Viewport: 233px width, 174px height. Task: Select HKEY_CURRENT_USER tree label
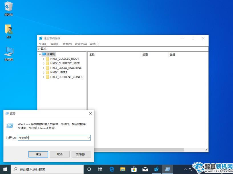click(x=65, y=63)
